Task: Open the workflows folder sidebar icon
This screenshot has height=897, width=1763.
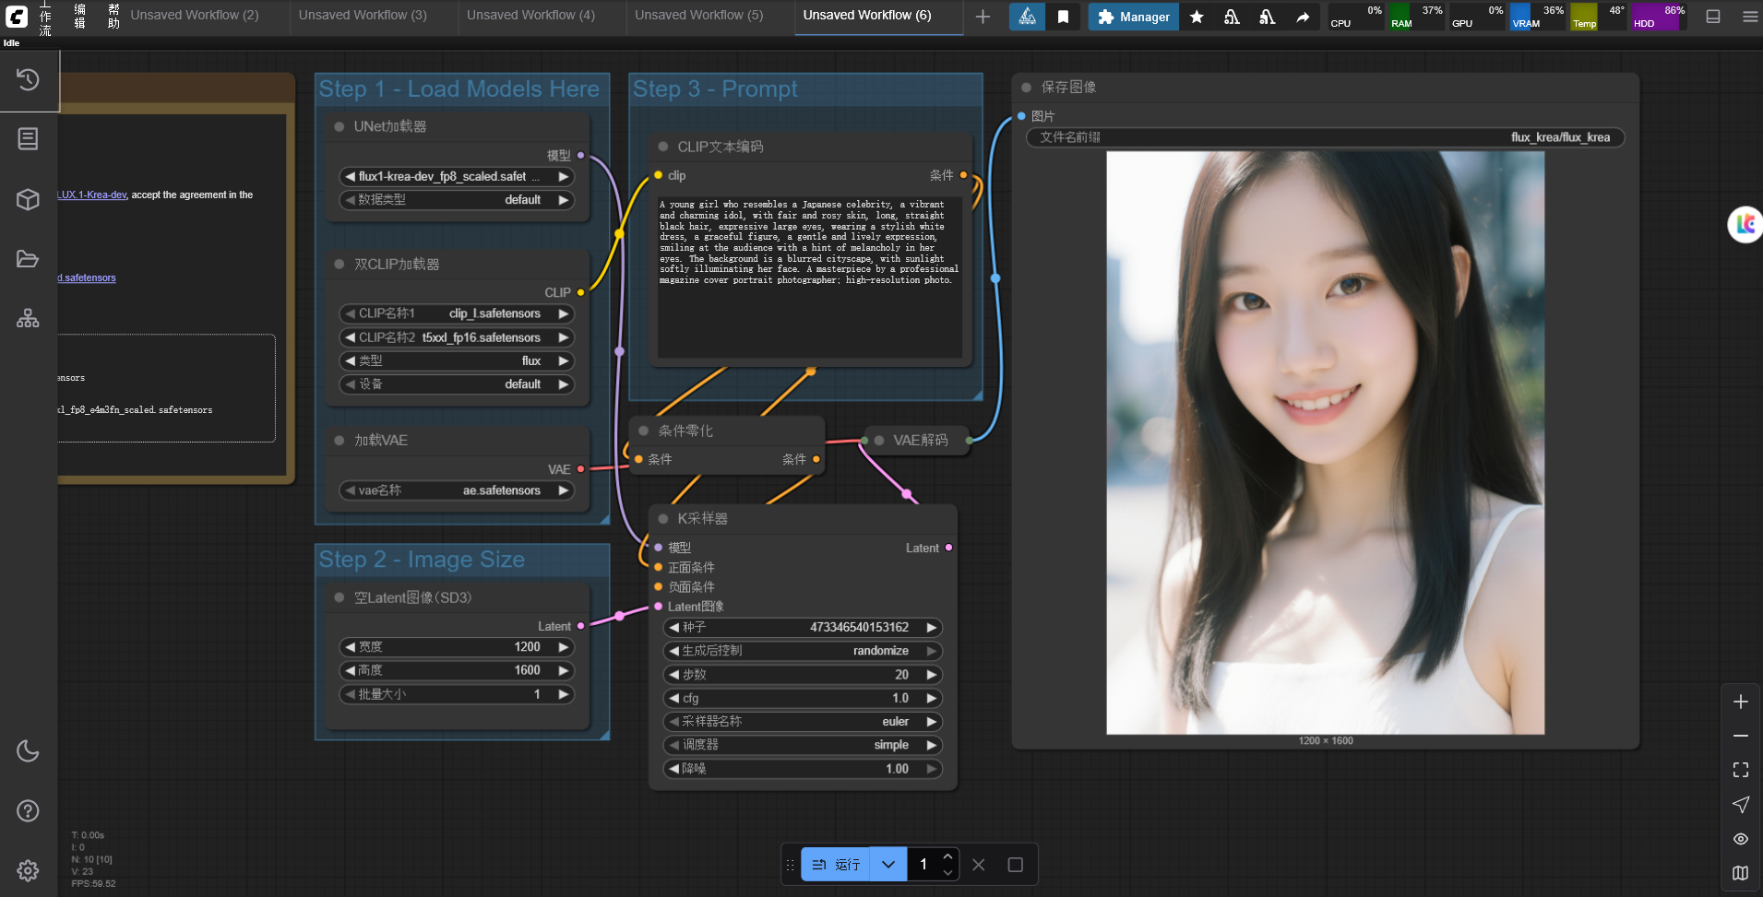Action: pos(28,259)
